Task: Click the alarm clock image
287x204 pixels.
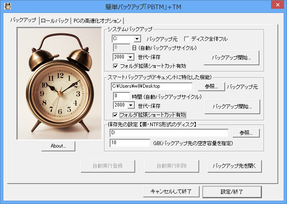Action: [x=59, y=82]
